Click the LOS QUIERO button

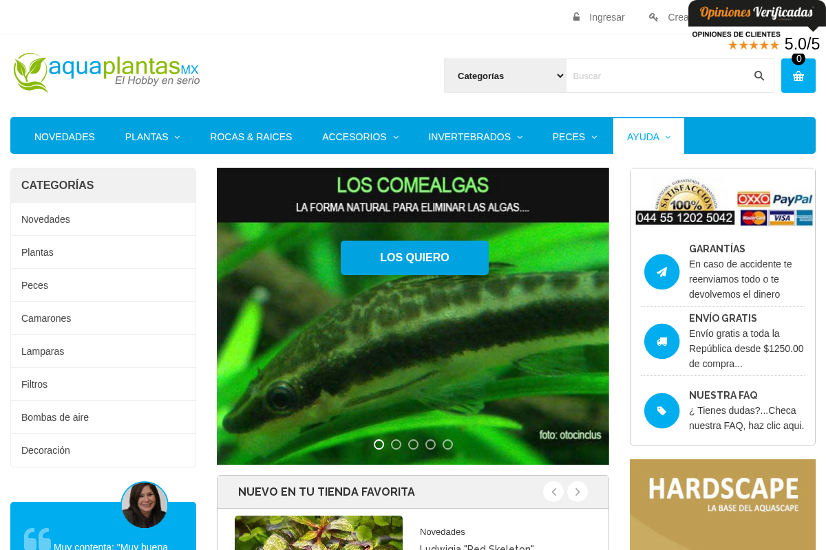(414, 257)
